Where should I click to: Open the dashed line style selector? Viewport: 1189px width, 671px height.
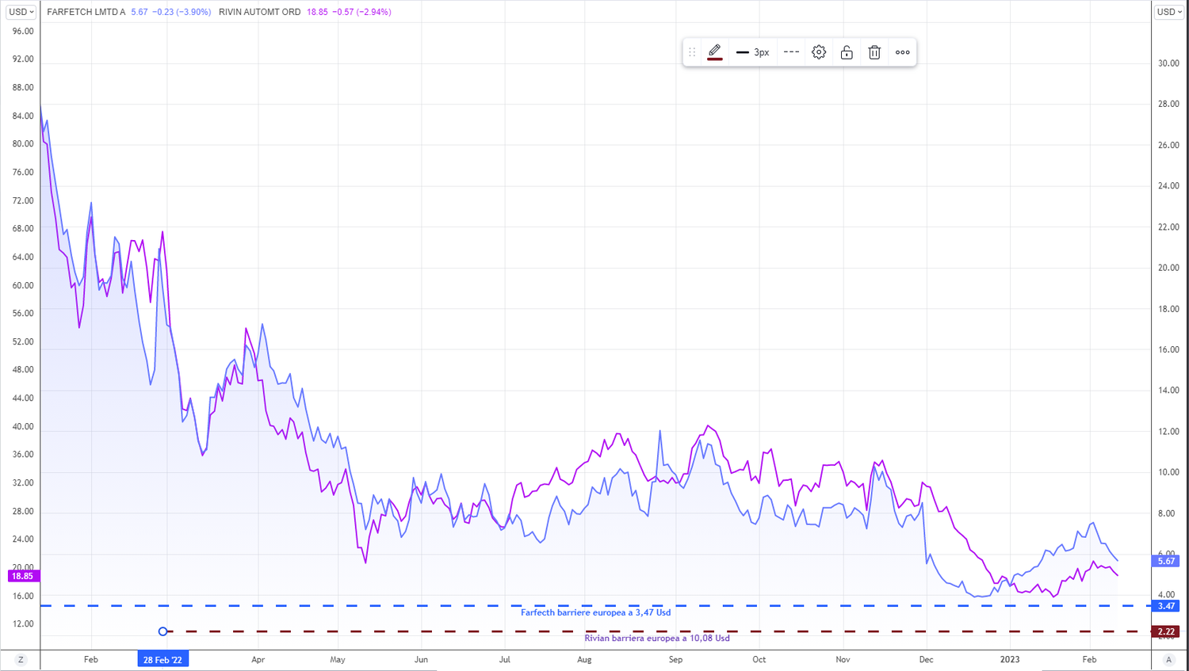tap(791, 52)
